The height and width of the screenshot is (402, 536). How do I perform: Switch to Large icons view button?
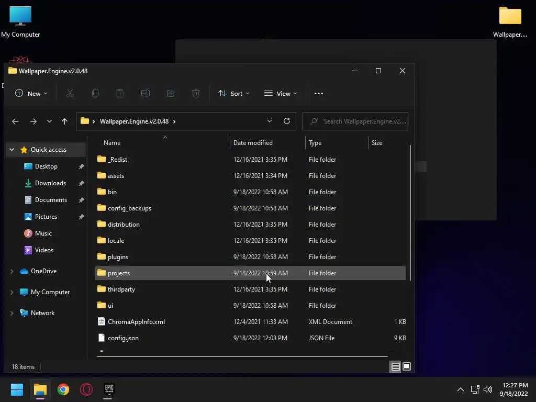click(x=406, y=367)
